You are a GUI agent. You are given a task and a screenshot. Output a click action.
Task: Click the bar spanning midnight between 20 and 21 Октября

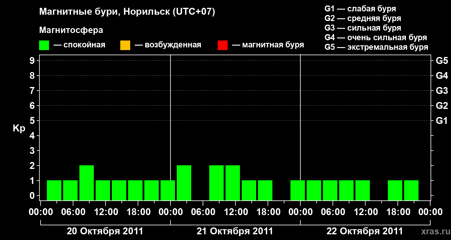pyautogui.click(x=168, y=190)
